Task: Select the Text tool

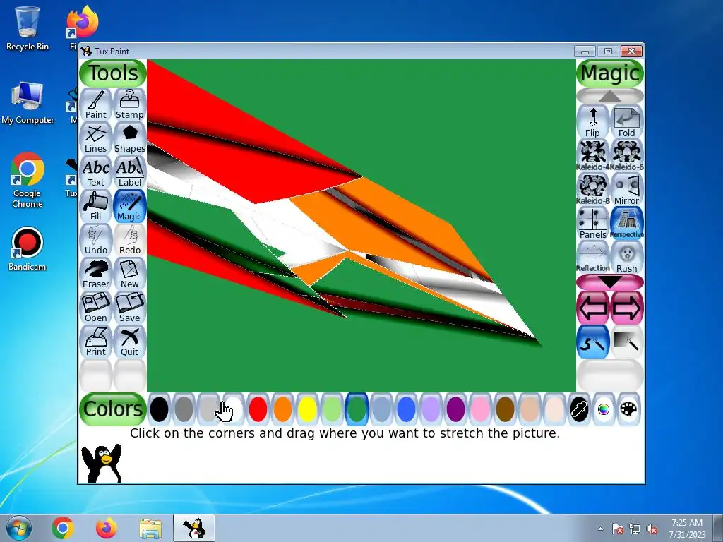Action: point(96,172)
